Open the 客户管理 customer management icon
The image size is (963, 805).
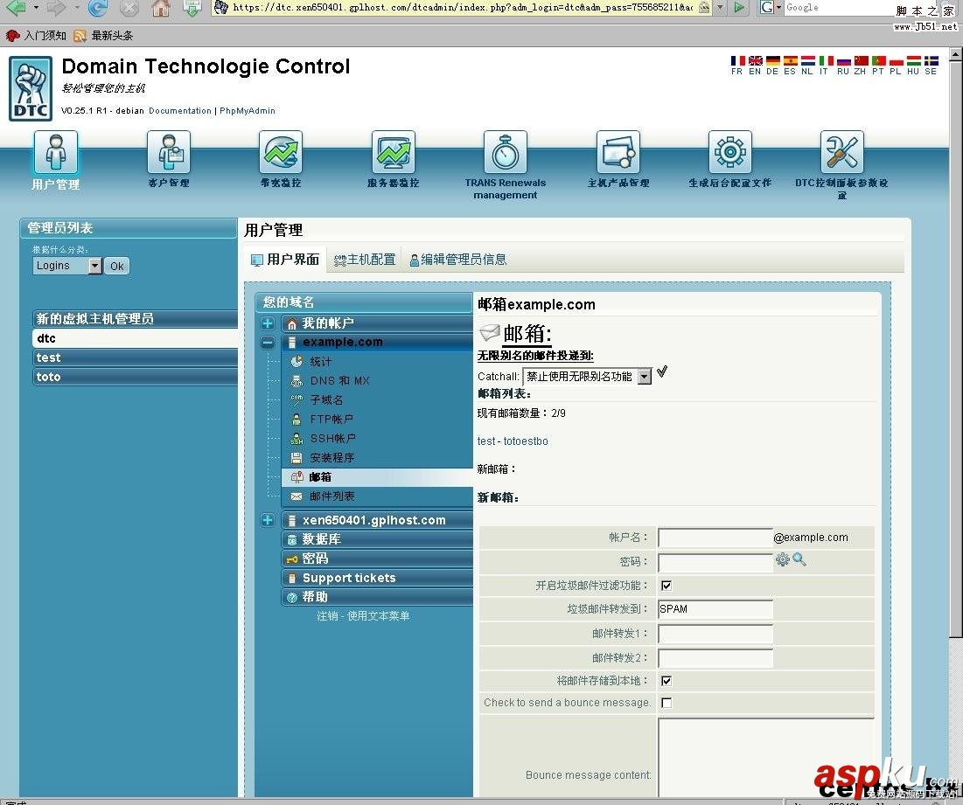tap(168, 152)
